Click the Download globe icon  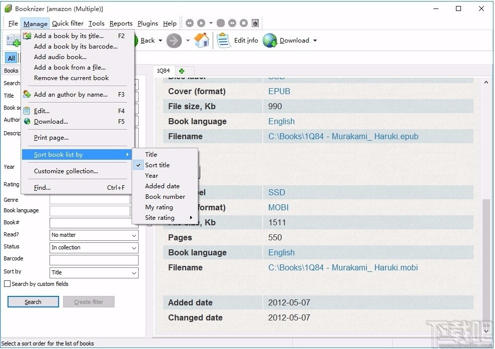pyautogui.click(x=270, y=41)
